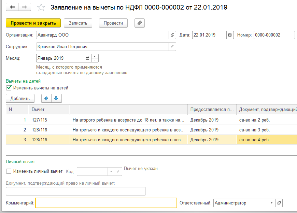Expand the personal deduction Код dropdown

coord(111,171)
